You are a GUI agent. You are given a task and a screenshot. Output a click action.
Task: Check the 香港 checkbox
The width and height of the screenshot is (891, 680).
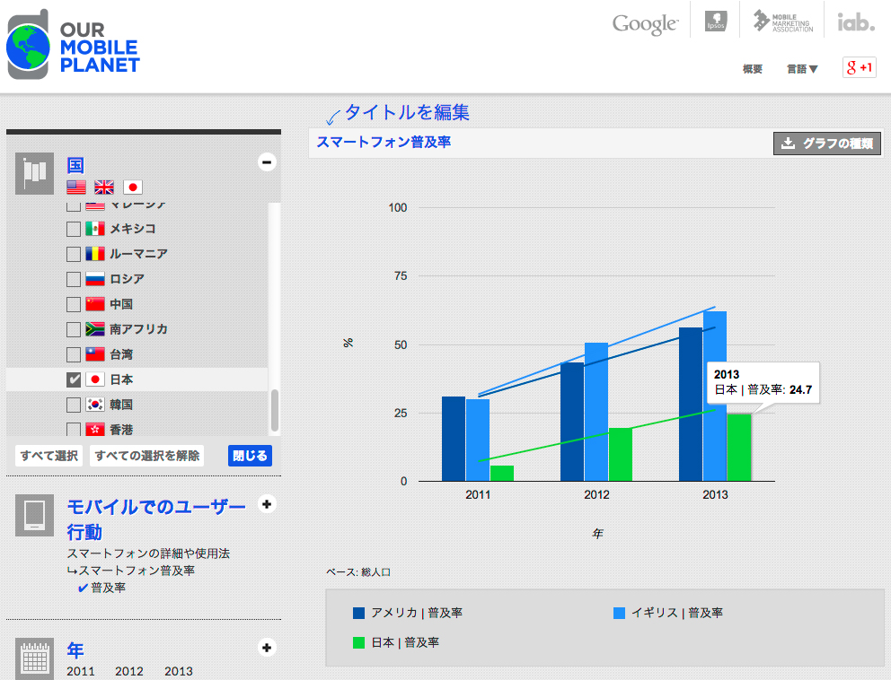click(74, 429)
